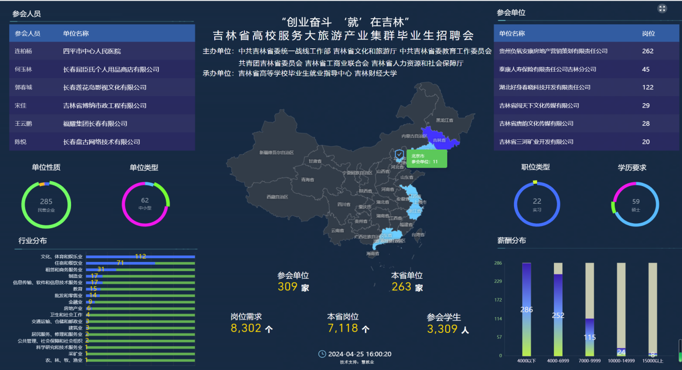682x370 pixels.
Task: Click the 参会人员 column header
Action: [27, 33]
